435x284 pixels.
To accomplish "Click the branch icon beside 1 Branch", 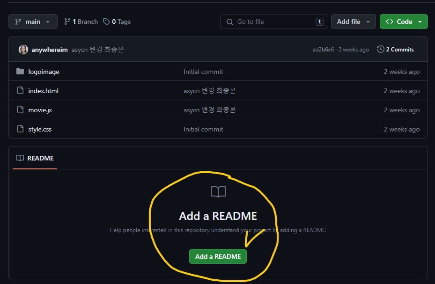I will coord(67,22).
